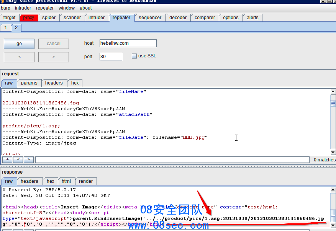Click the request search plus button

[8, 159]
